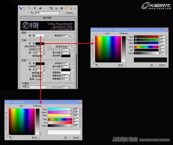The image size is (173, 145).
Task: Click Green value field in bottom Color Selector
Action: click(76, 112)
